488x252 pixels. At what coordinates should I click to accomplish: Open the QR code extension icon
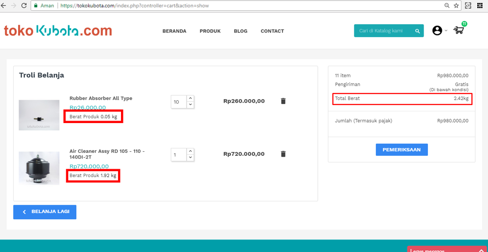[468, 5]
